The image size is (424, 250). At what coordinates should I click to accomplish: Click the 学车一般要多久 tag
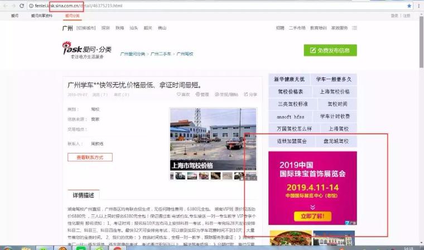click(x=334, y=79)
